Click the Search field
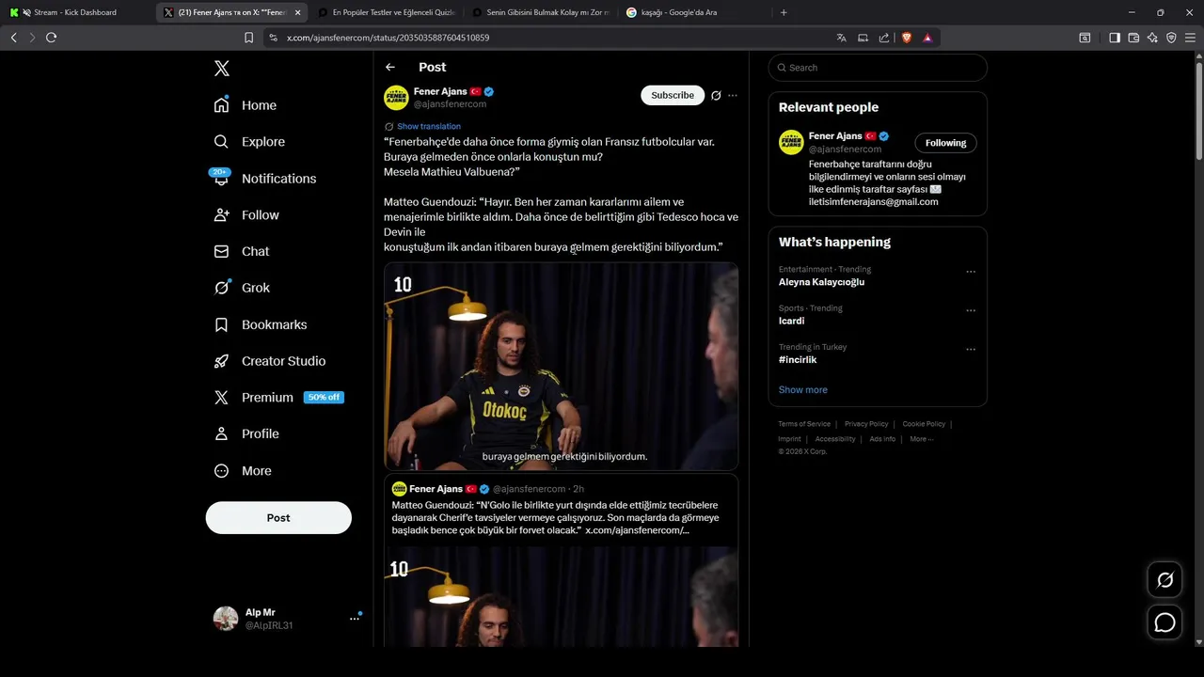The height and width of the screenshot is (677, 1204). (x=878, y=68)
